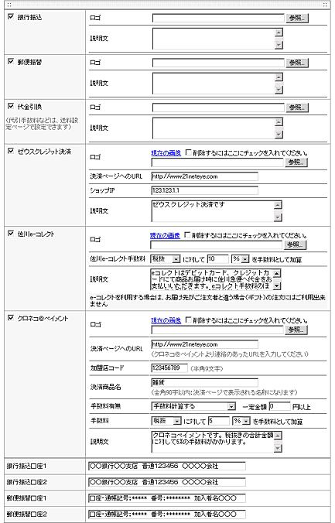
Task: Click down arrow in ゼウスクレジット 説明文 scrollbar
Action: pyautogui.click(x=278, y=217)
